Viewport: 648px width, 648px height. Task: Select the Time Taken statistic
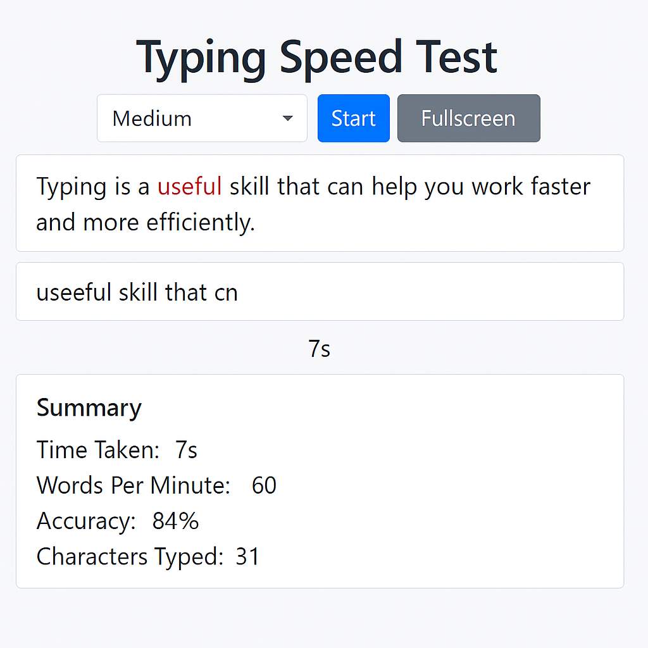coord(116,450)
